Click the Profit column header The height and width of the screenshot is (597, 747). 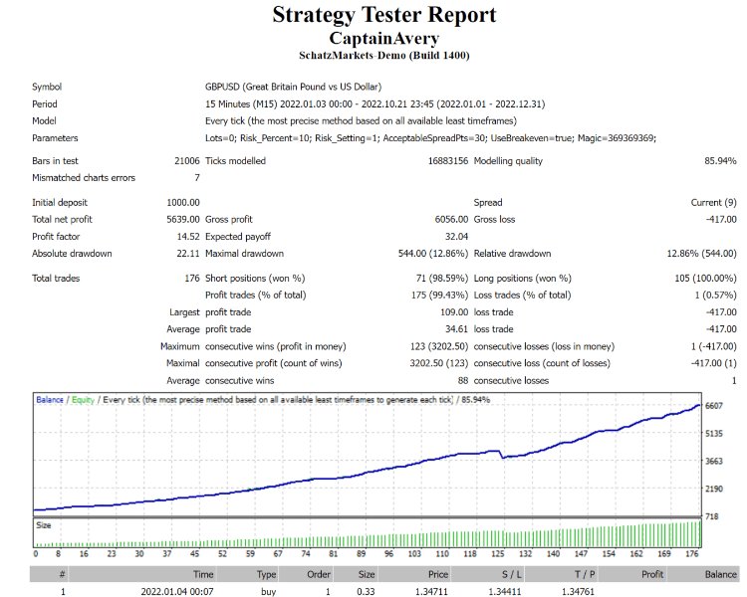[652, 574]
